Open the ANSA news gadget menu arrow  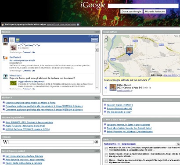(96, 151)
